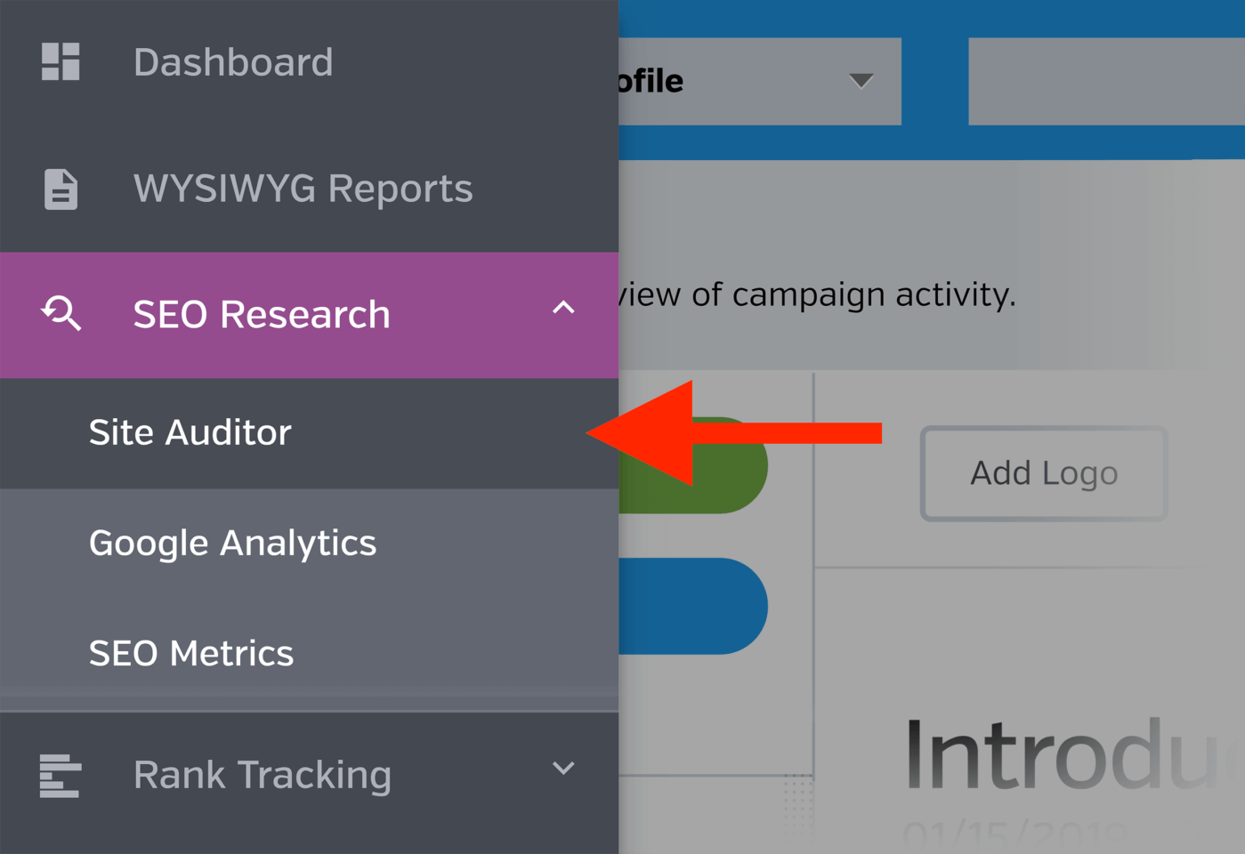Click the Add Logo button

pyautogui.click(x=1044, y=473)
